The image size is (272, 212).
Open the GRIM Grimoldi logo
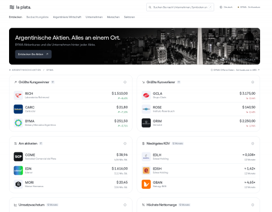(146, 123)
